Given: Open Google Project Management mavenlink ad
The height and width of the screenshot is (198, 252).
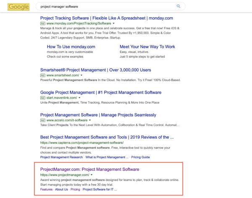Looking at the screenshot, I should (x=101, y=92).
